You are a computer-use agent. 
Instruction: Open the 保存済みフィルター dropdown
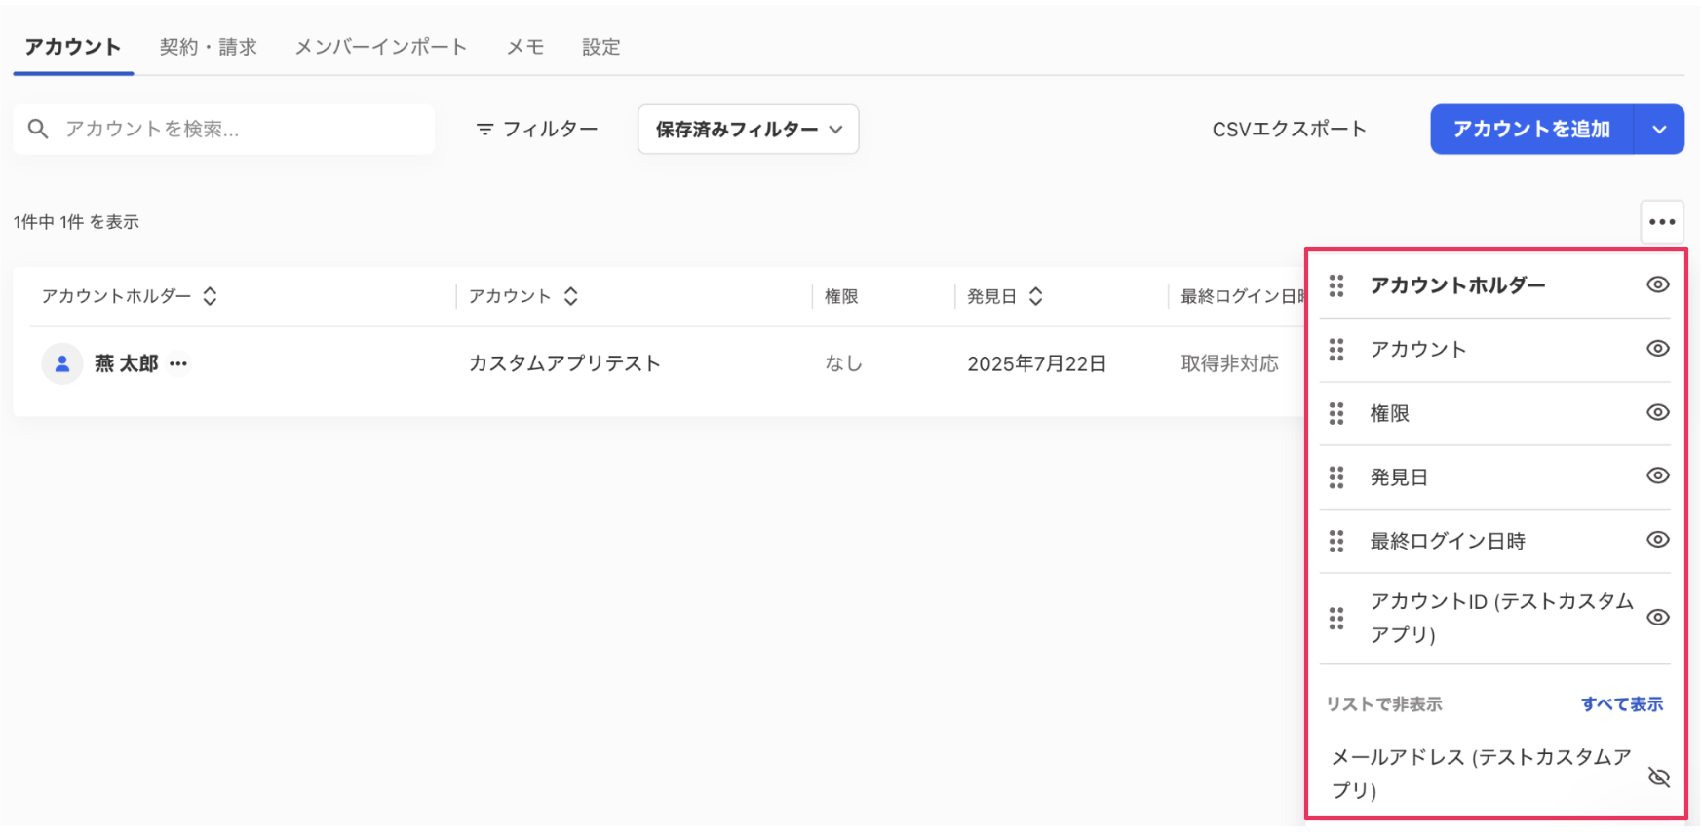[748, 130]
